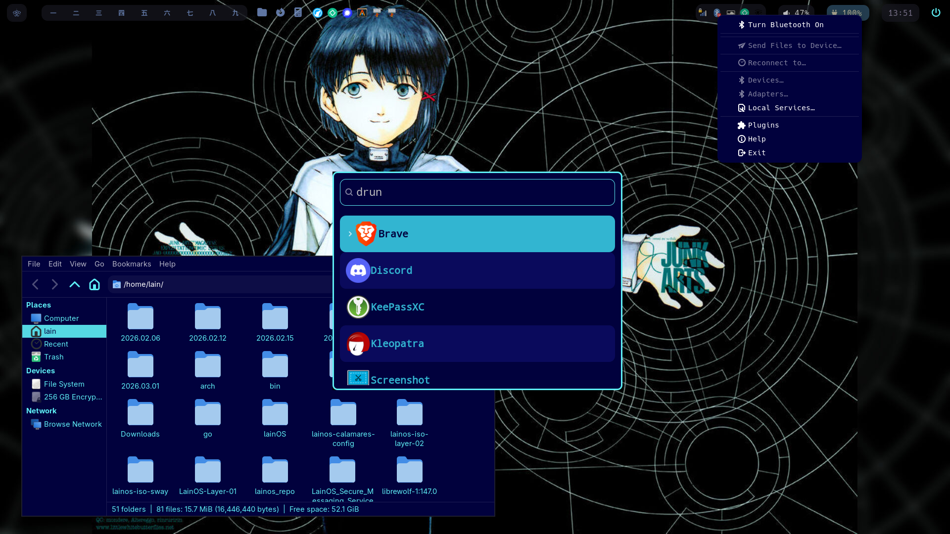950x534 pixels.
Task: Click the home icon in the file manager toolbar
Action: click(94, 284)
